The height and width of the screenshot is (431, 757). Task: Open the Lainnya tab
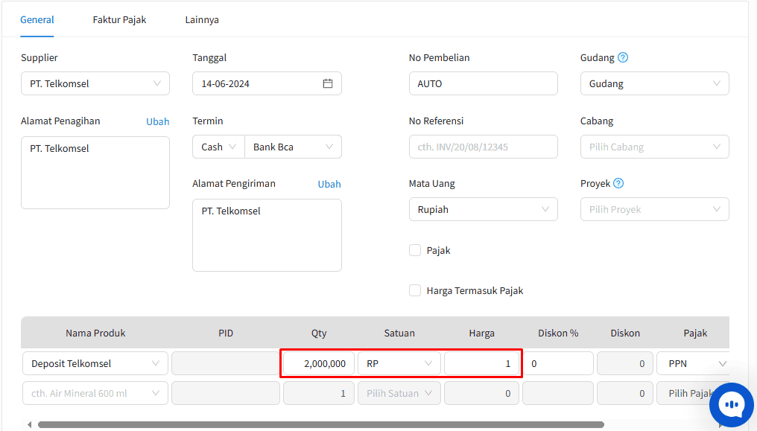pos(202,20)
